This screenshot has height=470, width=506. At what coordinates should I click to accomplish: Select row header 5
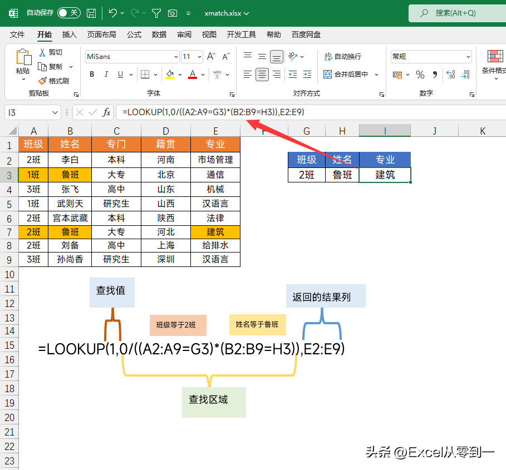pos(9,204)
